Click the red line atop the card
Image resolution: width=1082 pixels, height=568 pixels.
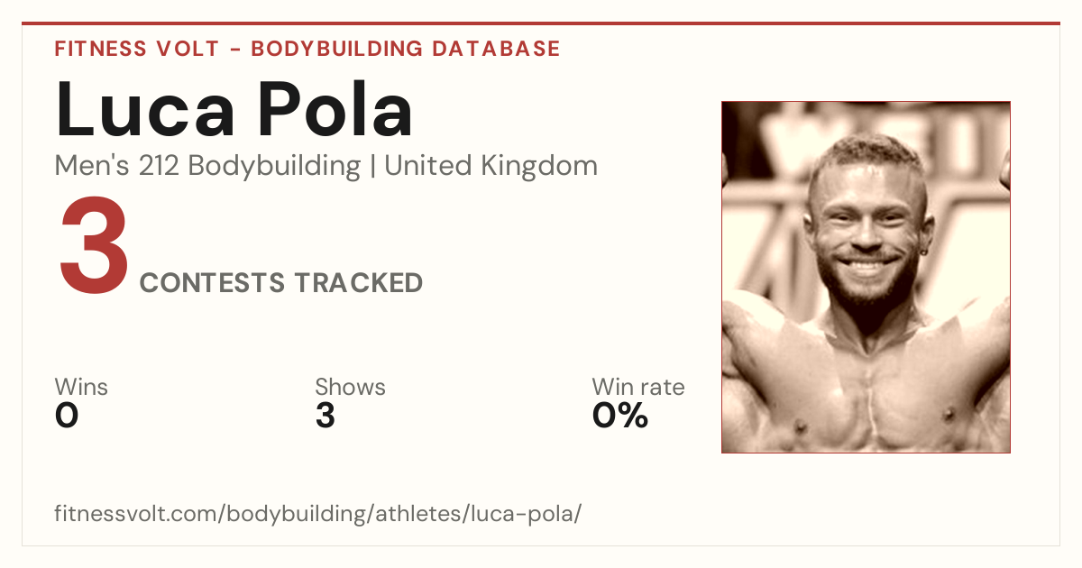tap(541, 23)
